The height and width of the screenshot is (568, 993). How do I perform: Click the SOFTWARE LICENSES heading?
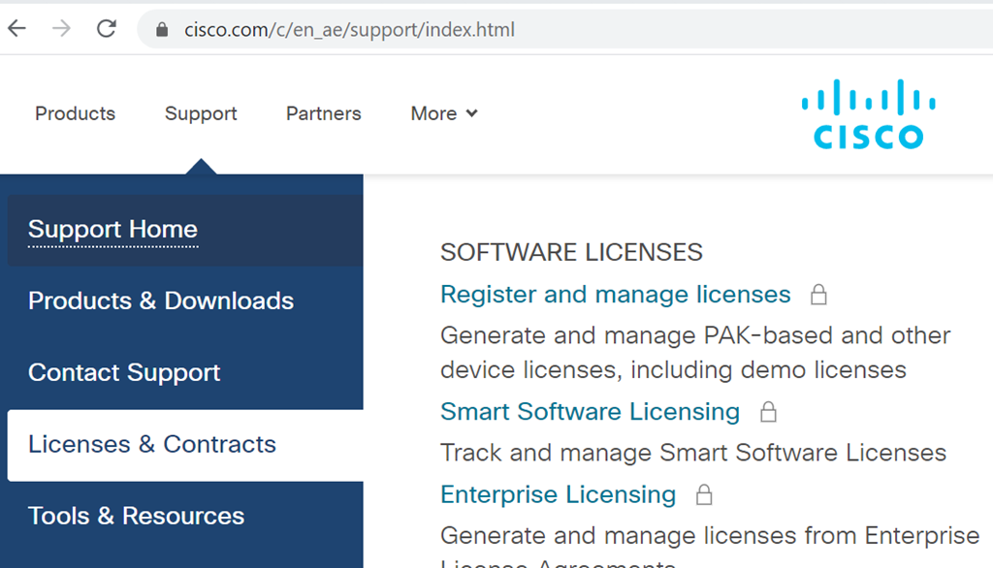tap(571, 253)
